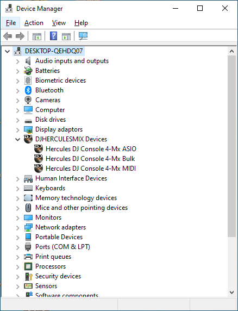Click the icon beside Hercules DJ Console 4-Mx MIDI

(x=39, y=168)
